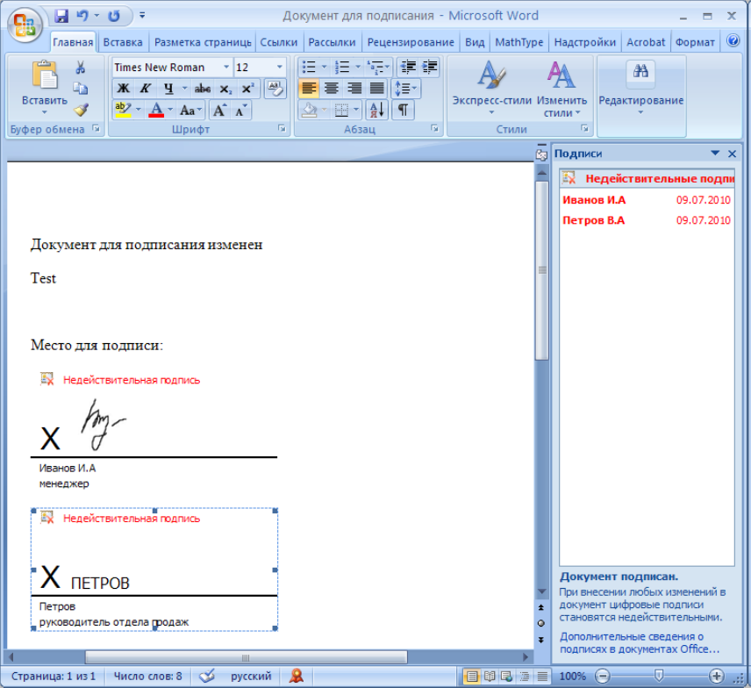
Task: Toggle underline Ч formatting
Action: (168, 89)
